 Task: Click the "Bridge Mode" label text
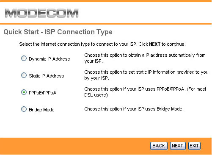point(41,110)
